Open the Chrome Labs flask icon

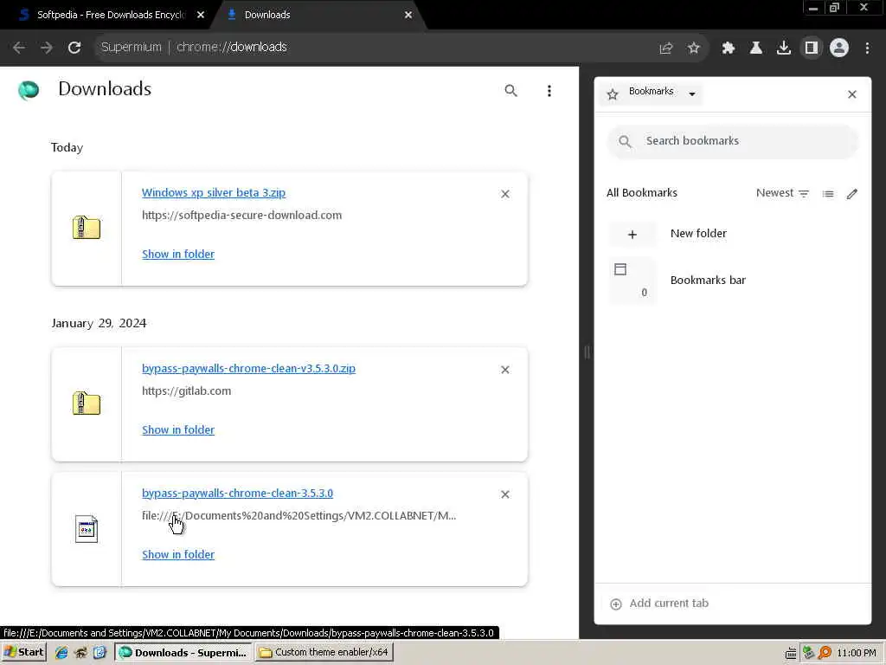756,48
